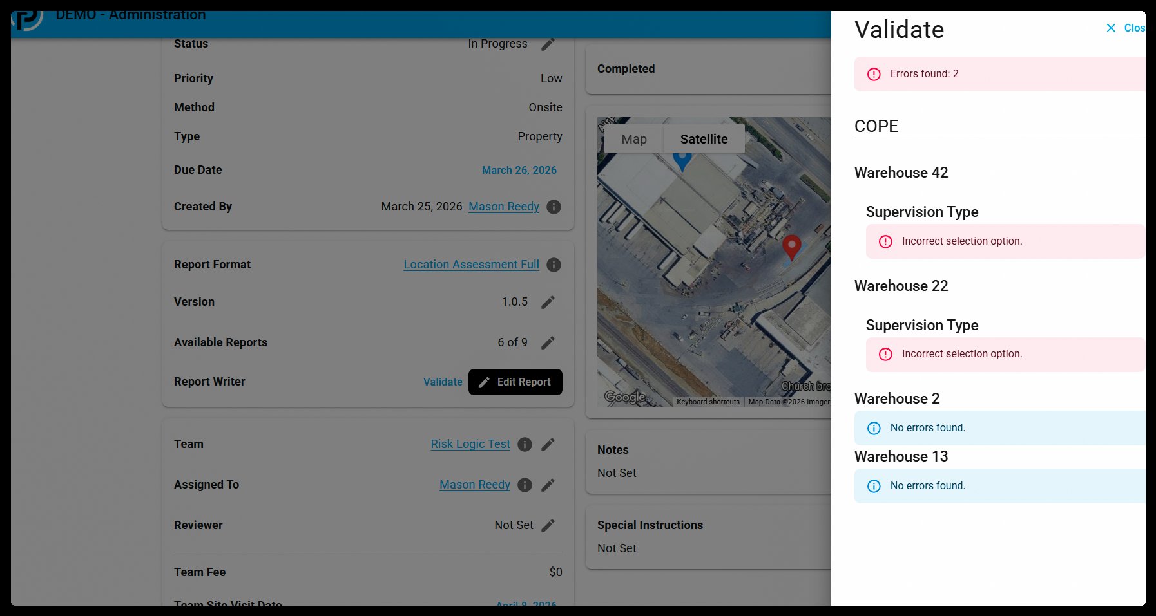The width and height of the screenshot is (1156, 616).
Task: Click the Completed card heading
Action: coord(626,69)
